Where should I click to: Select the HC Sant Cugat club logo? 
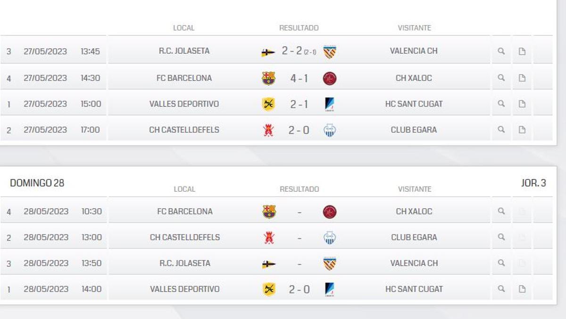[x=329, y=104]
